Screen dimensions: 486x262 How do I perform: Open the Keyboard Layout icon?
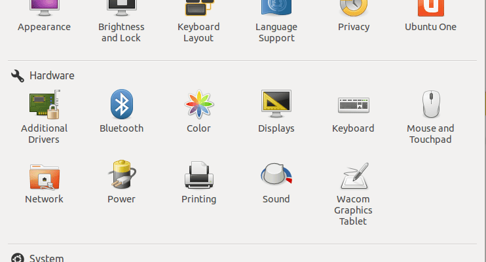click(199, 8)
